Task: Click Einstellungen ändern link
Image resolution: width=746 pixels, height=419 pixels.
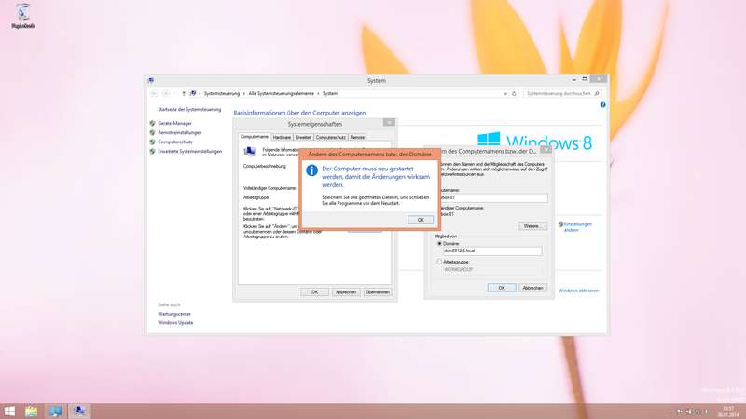Action: [577, 226]
